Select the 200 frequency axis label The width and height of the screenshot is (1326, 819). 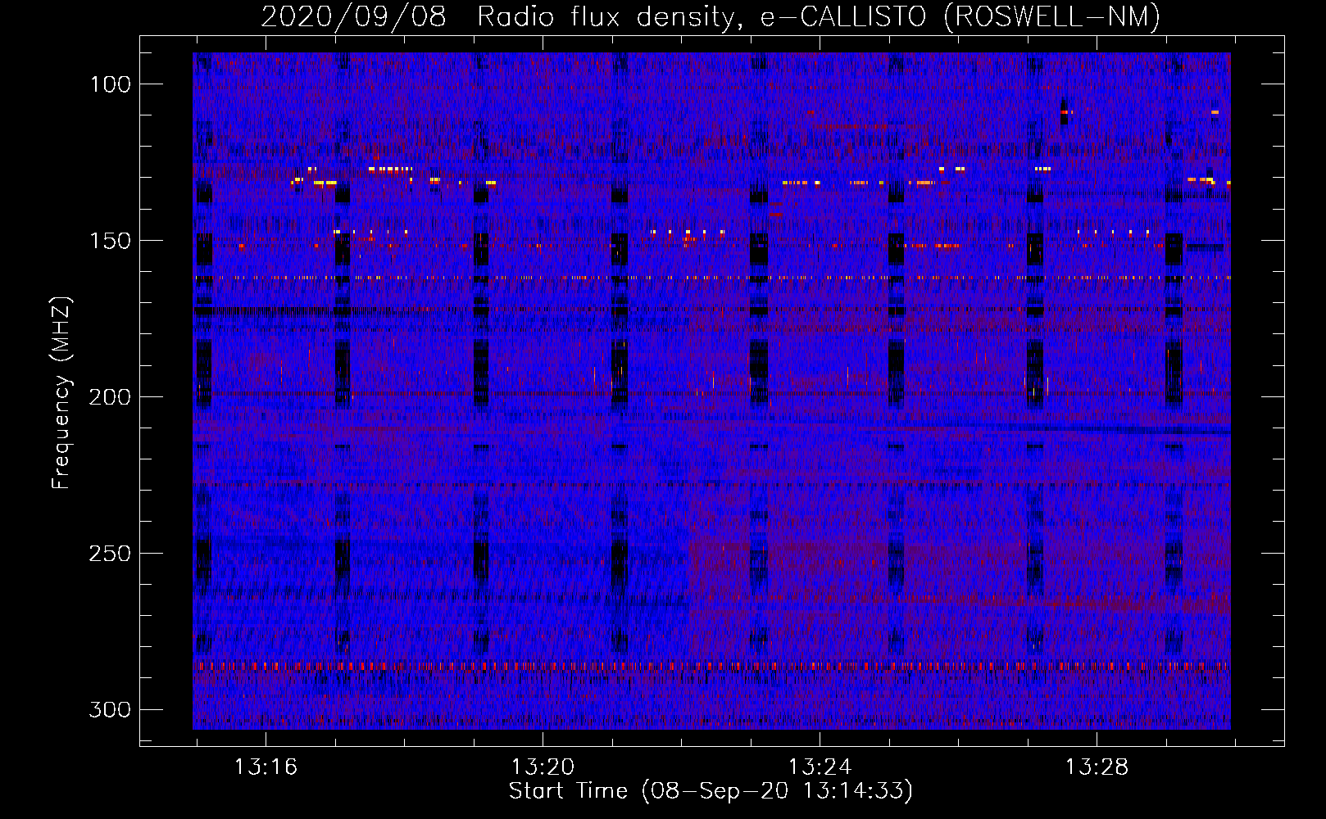(110, 397)
